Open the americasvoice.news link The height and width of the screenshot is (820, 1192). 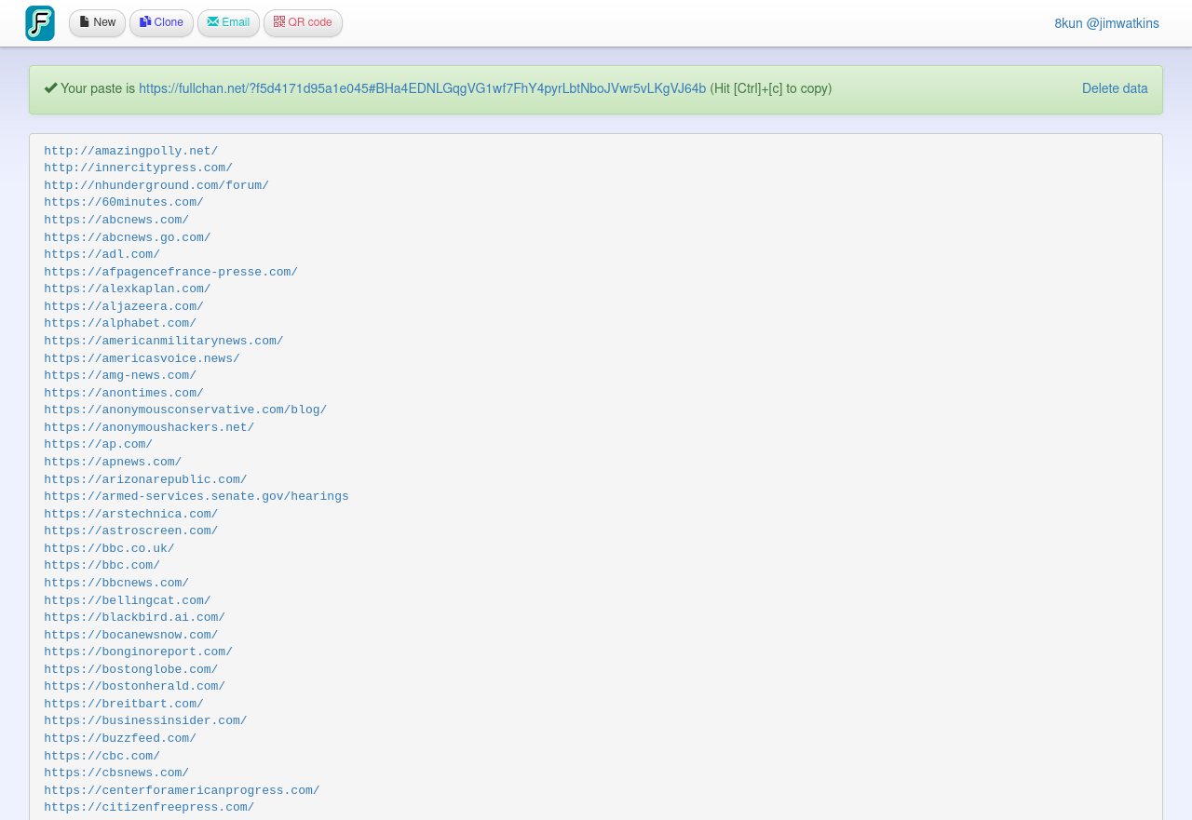142,358
